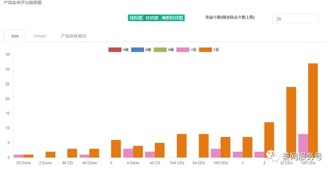Switch to 堆积柱状图 stacked bar view
Screen dimensions: 333x171
(172, 18)
